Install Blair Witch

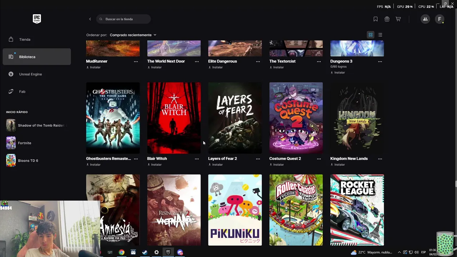pos(155,165)
